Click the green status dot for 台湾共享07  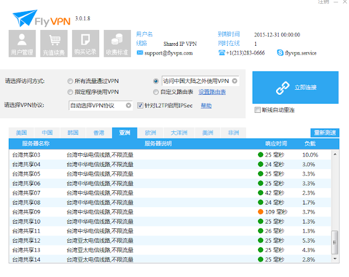pos(261,192)
